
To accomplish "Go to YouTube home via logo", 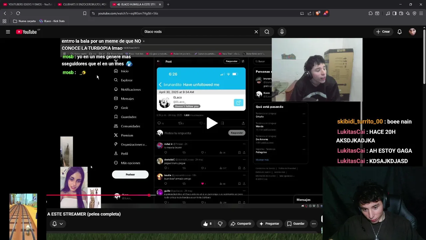I will coord(26,32).
